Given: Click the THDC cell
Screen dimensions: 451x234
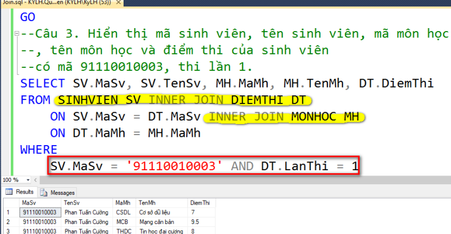Looking at the screenshot, I should [x=124, y=231].
